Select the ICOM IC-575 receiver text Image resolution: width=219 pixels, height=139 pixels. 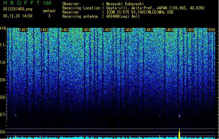140,12
